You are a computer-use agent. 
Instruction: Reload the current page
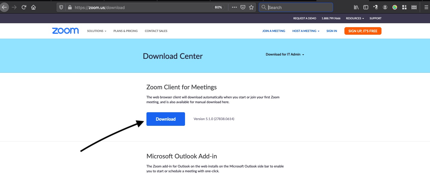tap(24, 8)
